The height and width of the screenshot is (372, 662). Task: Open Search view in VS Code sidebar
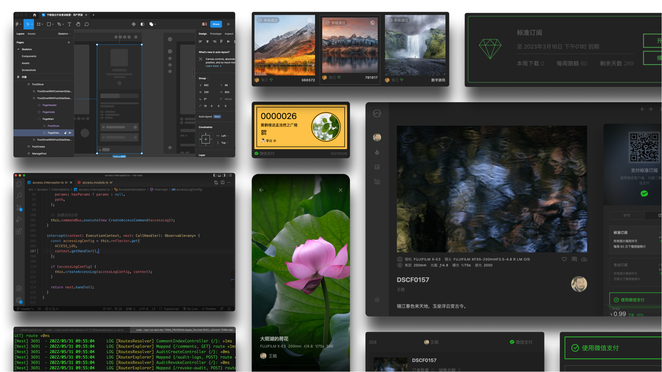(19, 196)
